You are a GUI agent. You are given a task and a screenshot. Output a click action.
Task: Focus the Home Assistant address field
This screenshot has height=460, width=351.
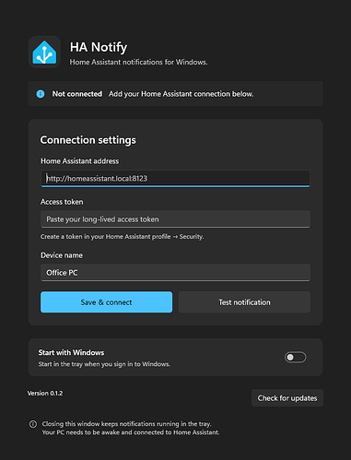175,179
